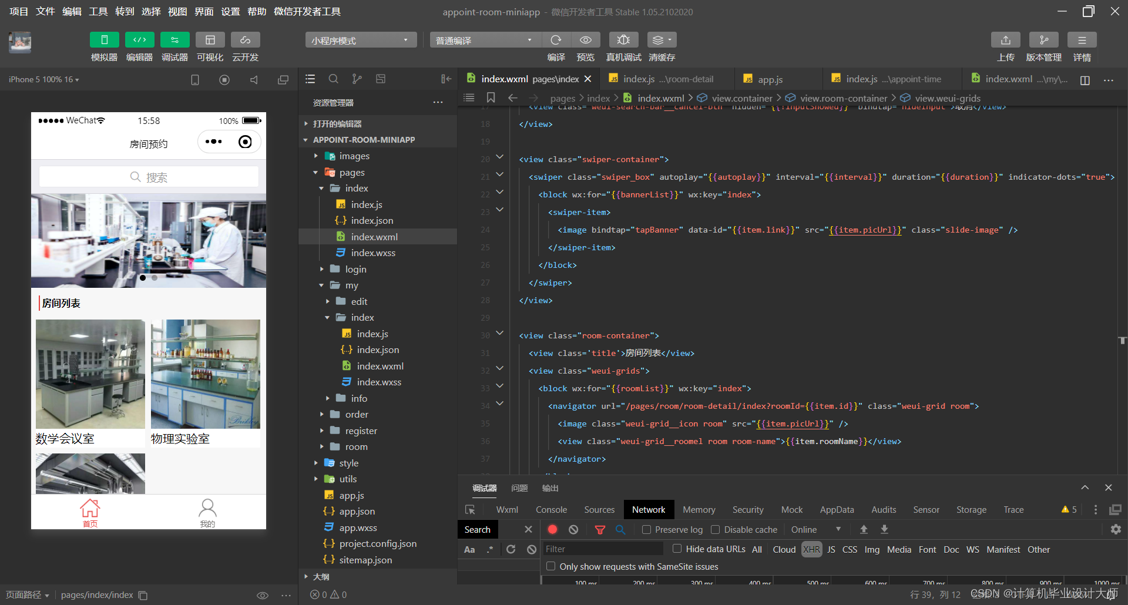Image resolution: width=1128 pixels, height=605 pixels.
Task: Clear the network log icon
Action: (x=573, y=529)
